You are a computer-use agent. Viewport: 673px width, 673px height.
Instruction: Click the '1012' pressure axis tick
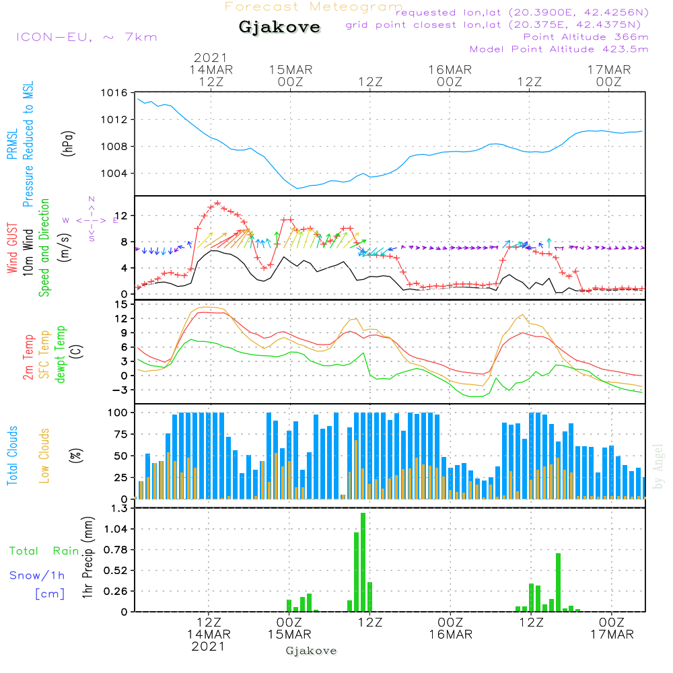click(114, 120)
